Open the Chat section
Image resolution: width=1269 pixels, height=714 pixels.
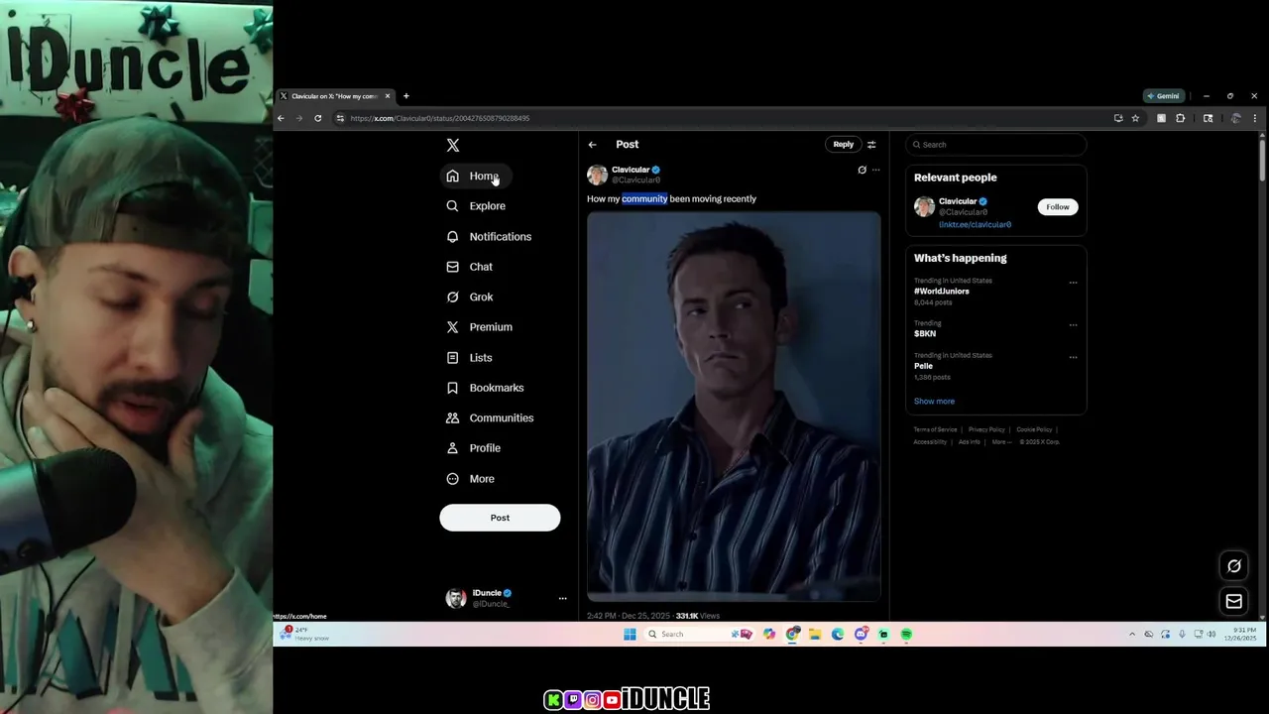[x=469, y=267]
